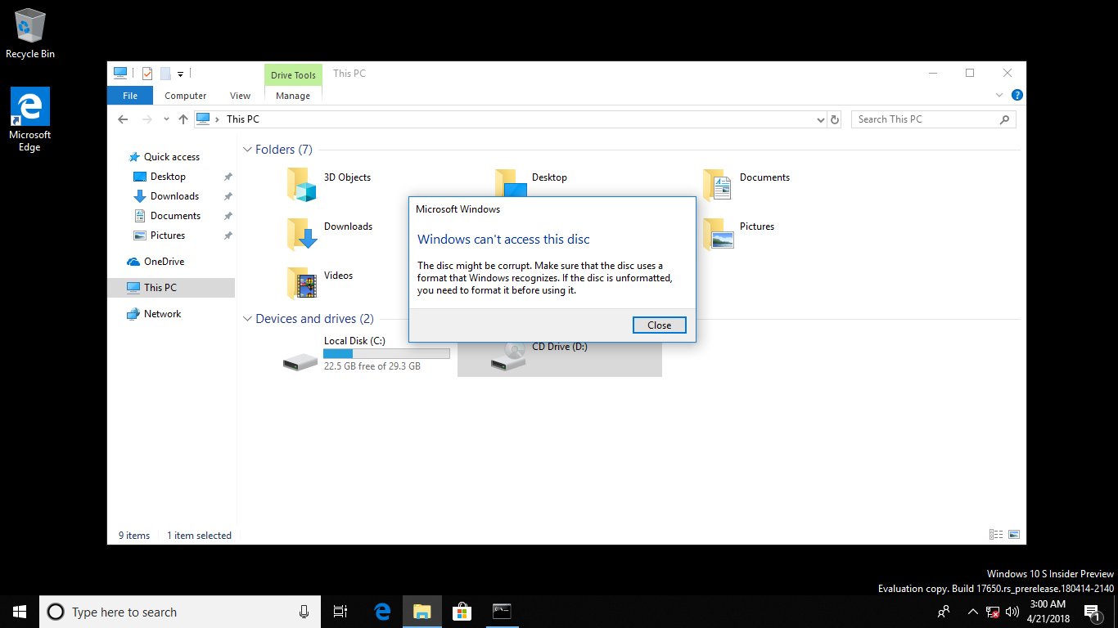The width and height of the screenshot is (1118, 628).
Task: Click the Type here to search box
Action: (180, 612)
